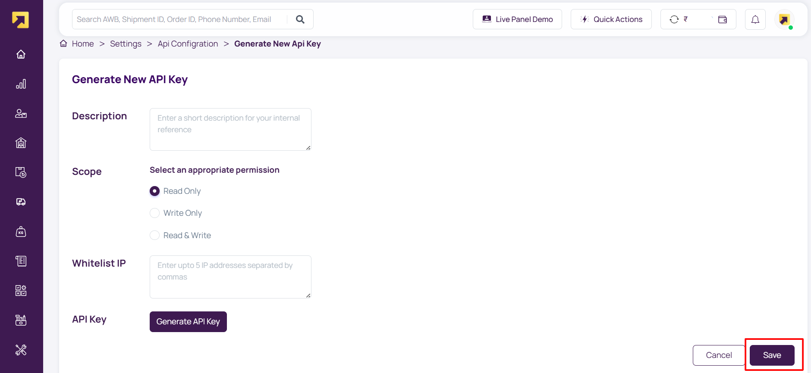Click the search magnifier icon
Image resolution: width=811 pixels, height=373 pixels.
pos(300,19)
